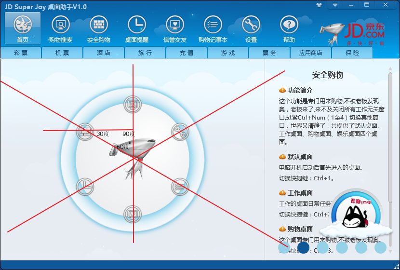Open the 帮助 help icon
The height and width of the screenshot is (270, 400).
click(x=289, y=28)
